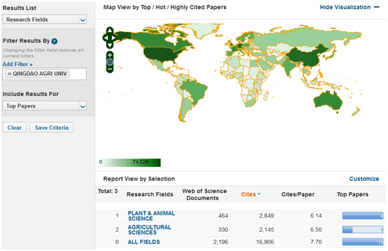Open the Filter Results By help icon
This screenshot has width=388, height=251.
(x=54, y=41)
